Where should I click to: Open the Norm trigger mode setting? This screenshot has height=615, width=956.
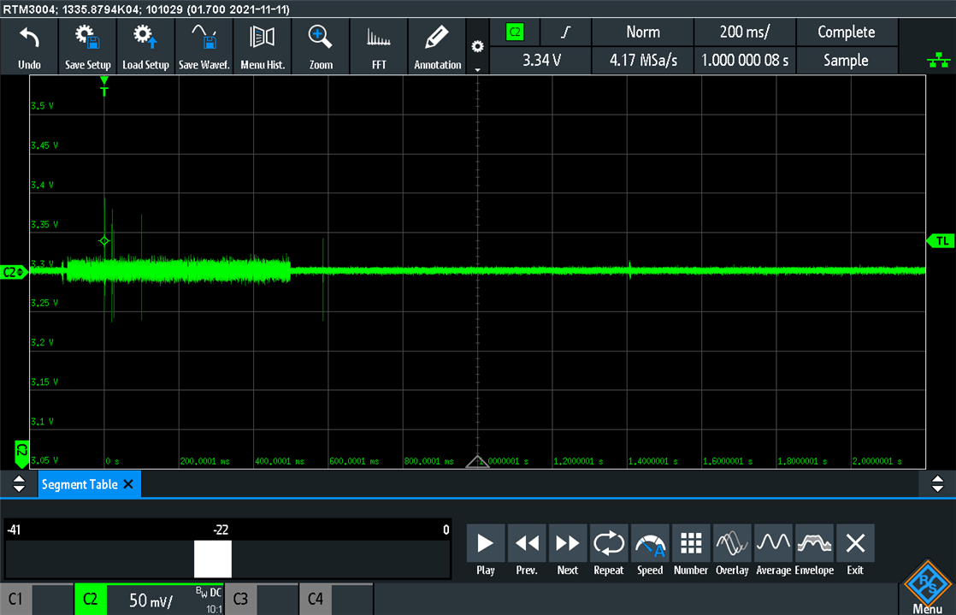click(643, 33)
